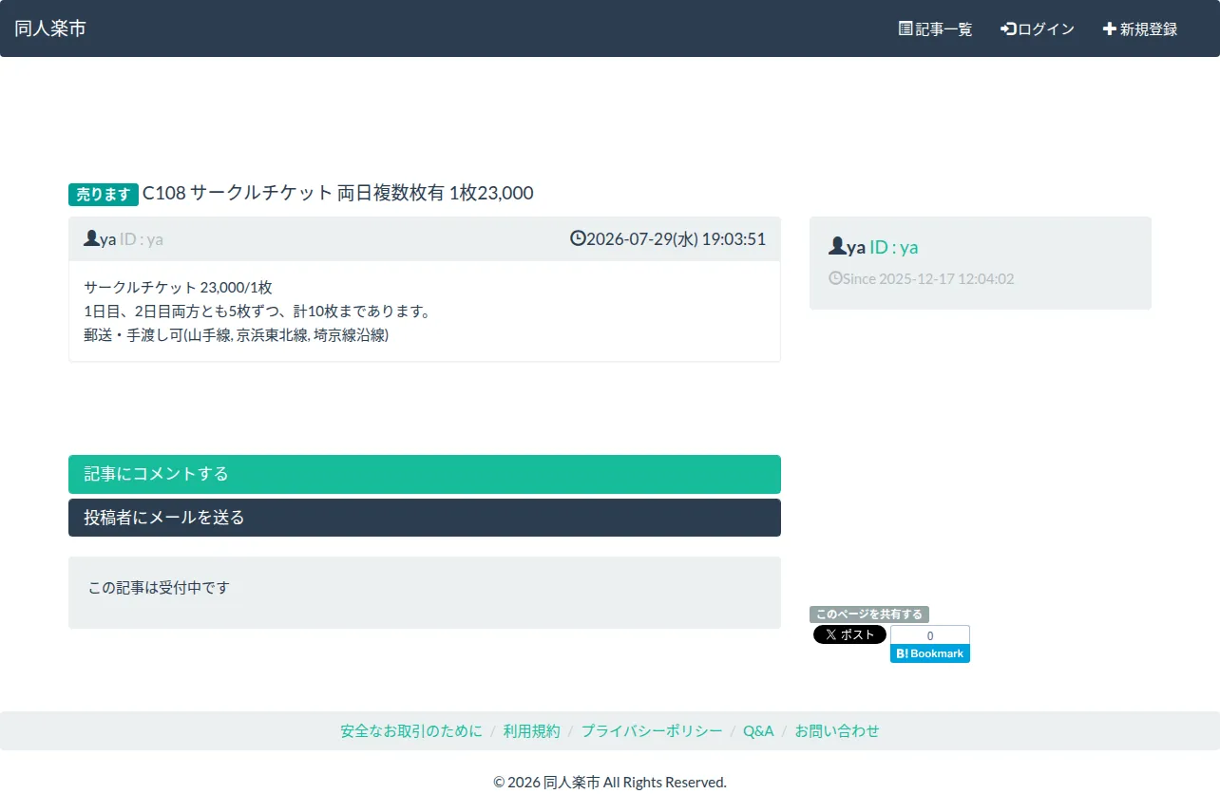Screen dimensions: 1220x794
Task: Click 投稿者にメールを送る button
Action: click(425, 518)
